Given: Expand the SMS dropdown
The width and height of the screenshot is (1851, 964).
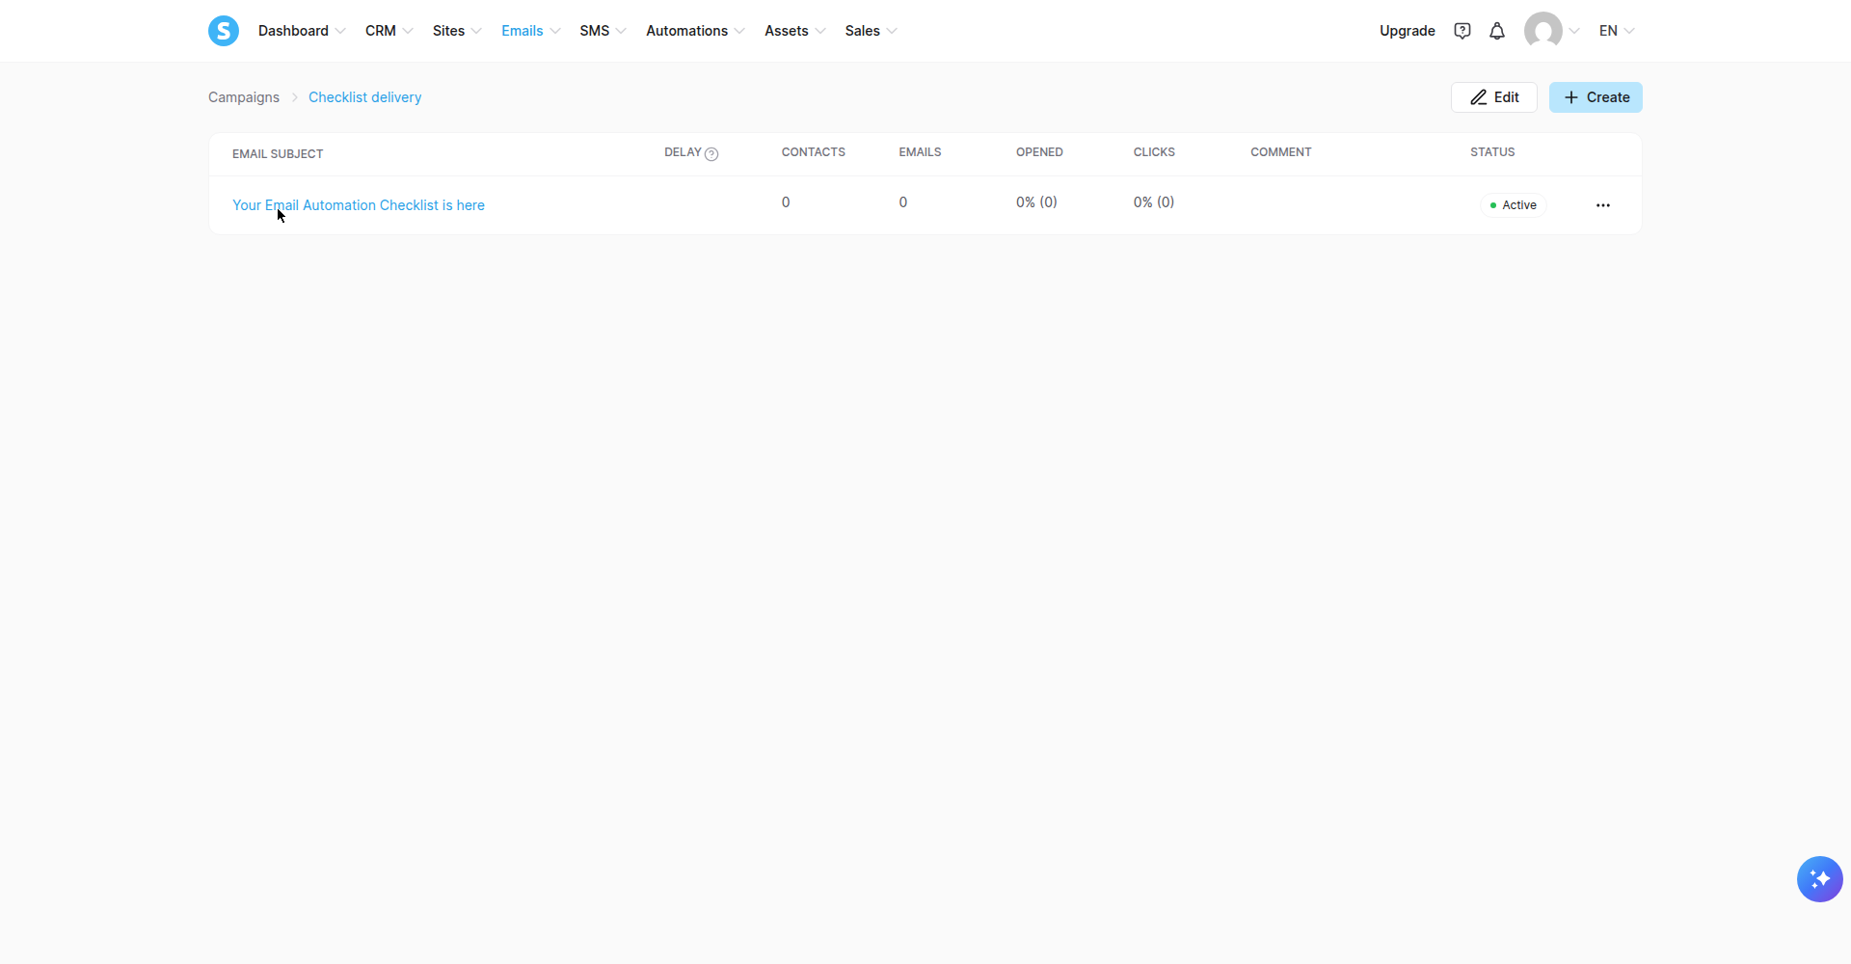Looking at the screenshot, I should [604, 31].
